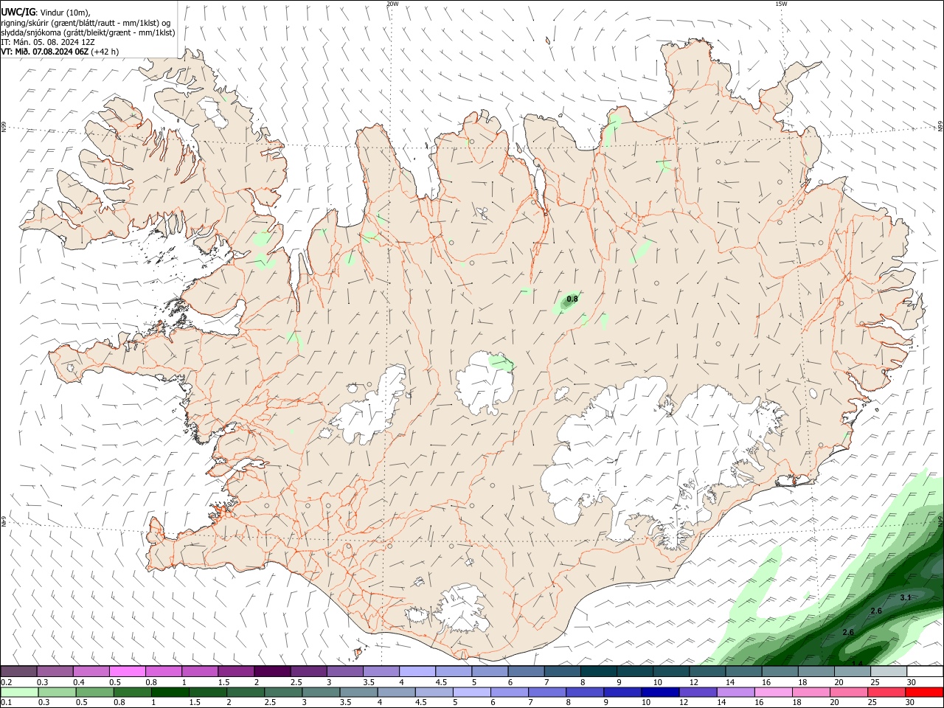Click the 20W longitude label
The height and width of the screenshot is (708, 944).
tap(392, 4)
